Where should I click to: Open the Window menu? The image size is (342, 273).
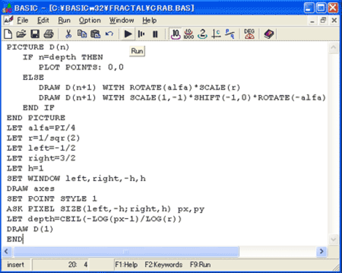click(x=122, y=20)
